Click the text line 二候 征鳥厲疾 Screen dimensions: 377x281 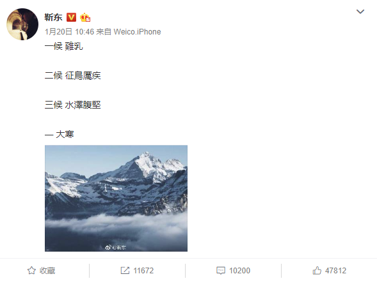(x=72, y=75)
